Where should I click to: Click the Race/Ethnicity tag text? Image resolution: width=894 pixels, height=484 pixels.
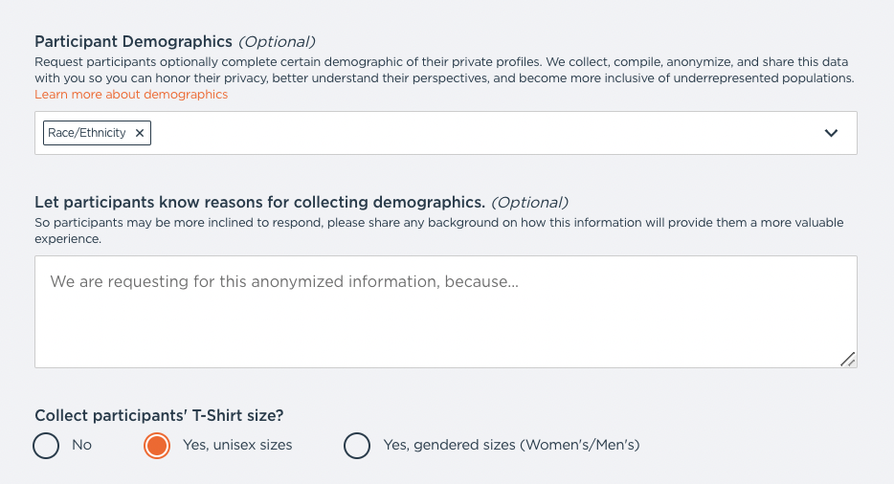pos(87,133)
